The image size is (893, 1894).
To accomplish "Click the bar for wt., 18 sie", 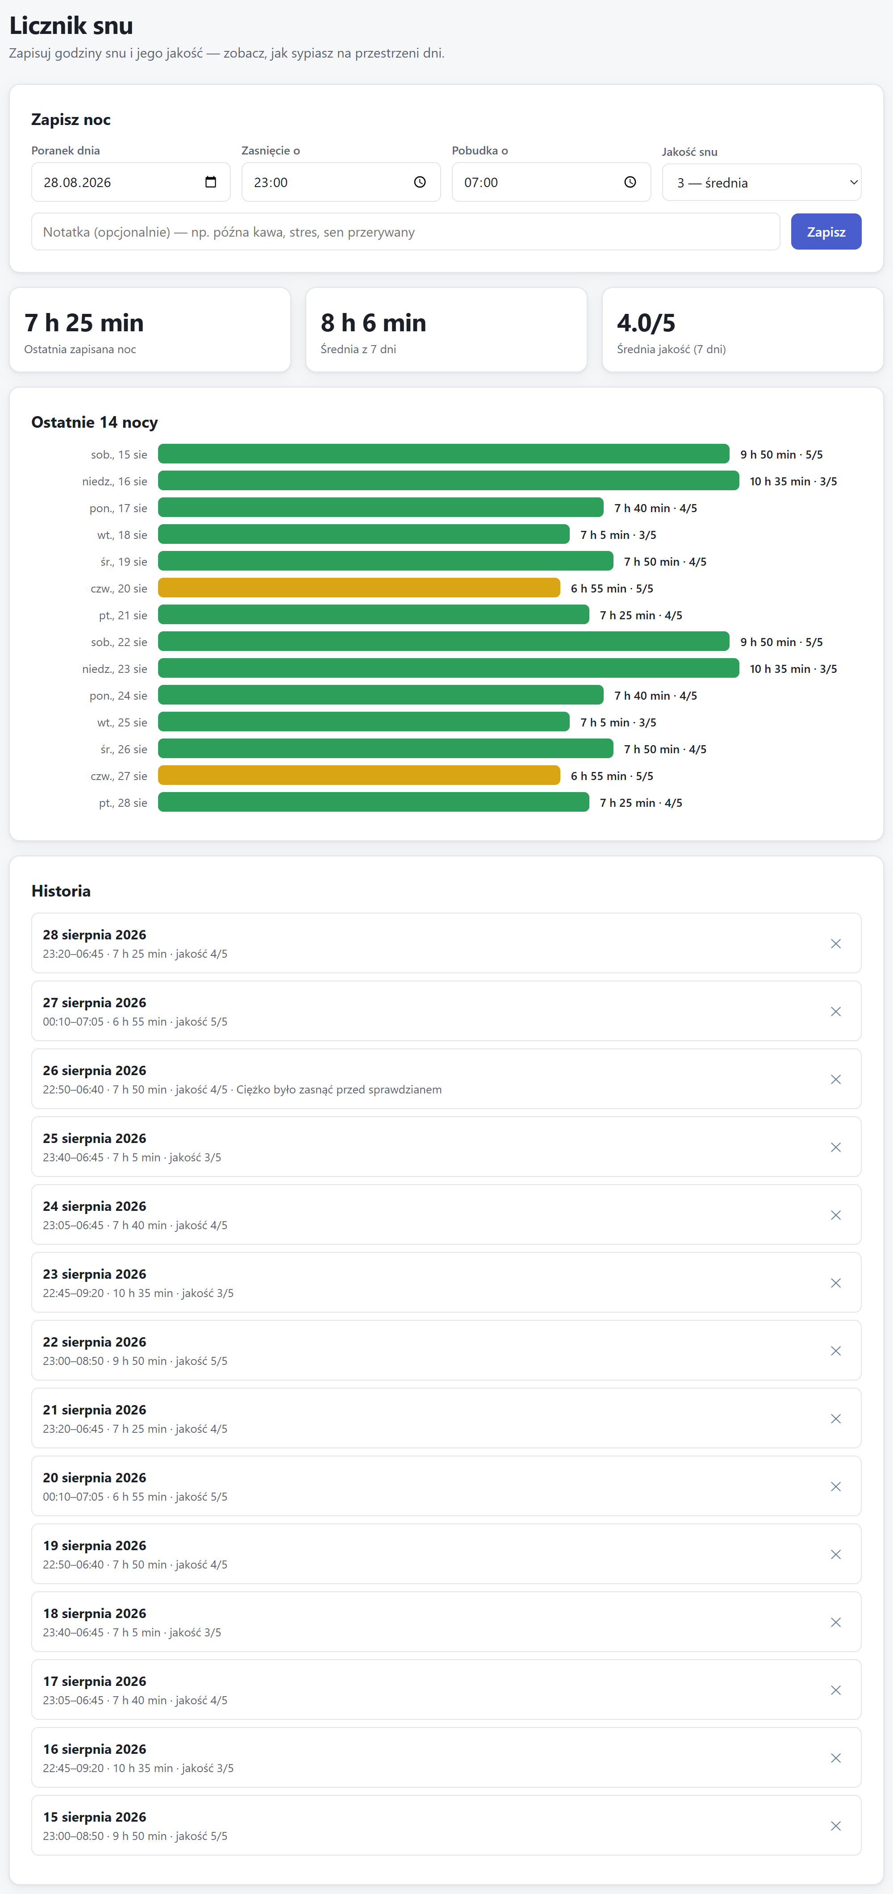I will (364, 534).
